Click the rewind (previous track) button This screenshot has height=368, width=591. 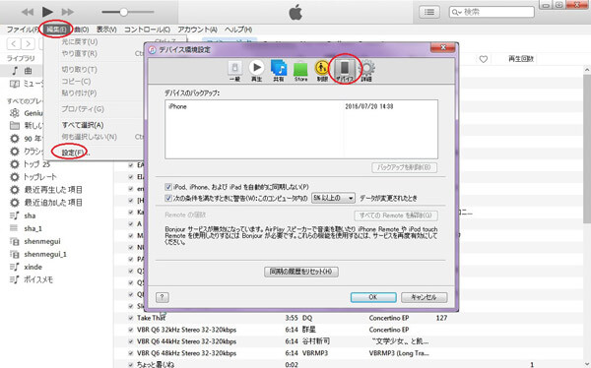pyautogui.click(x=28, y=12)
